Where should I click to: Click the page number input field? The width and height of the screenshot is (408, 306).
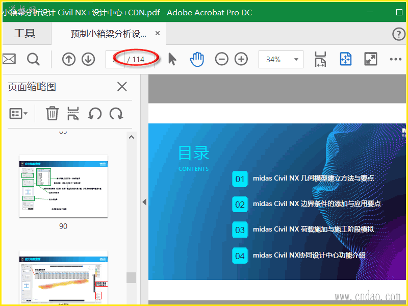click(115, 60)
